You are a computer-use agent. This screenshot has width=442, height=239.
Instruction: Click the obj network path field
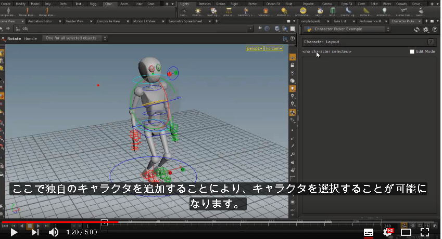[134, 29]
